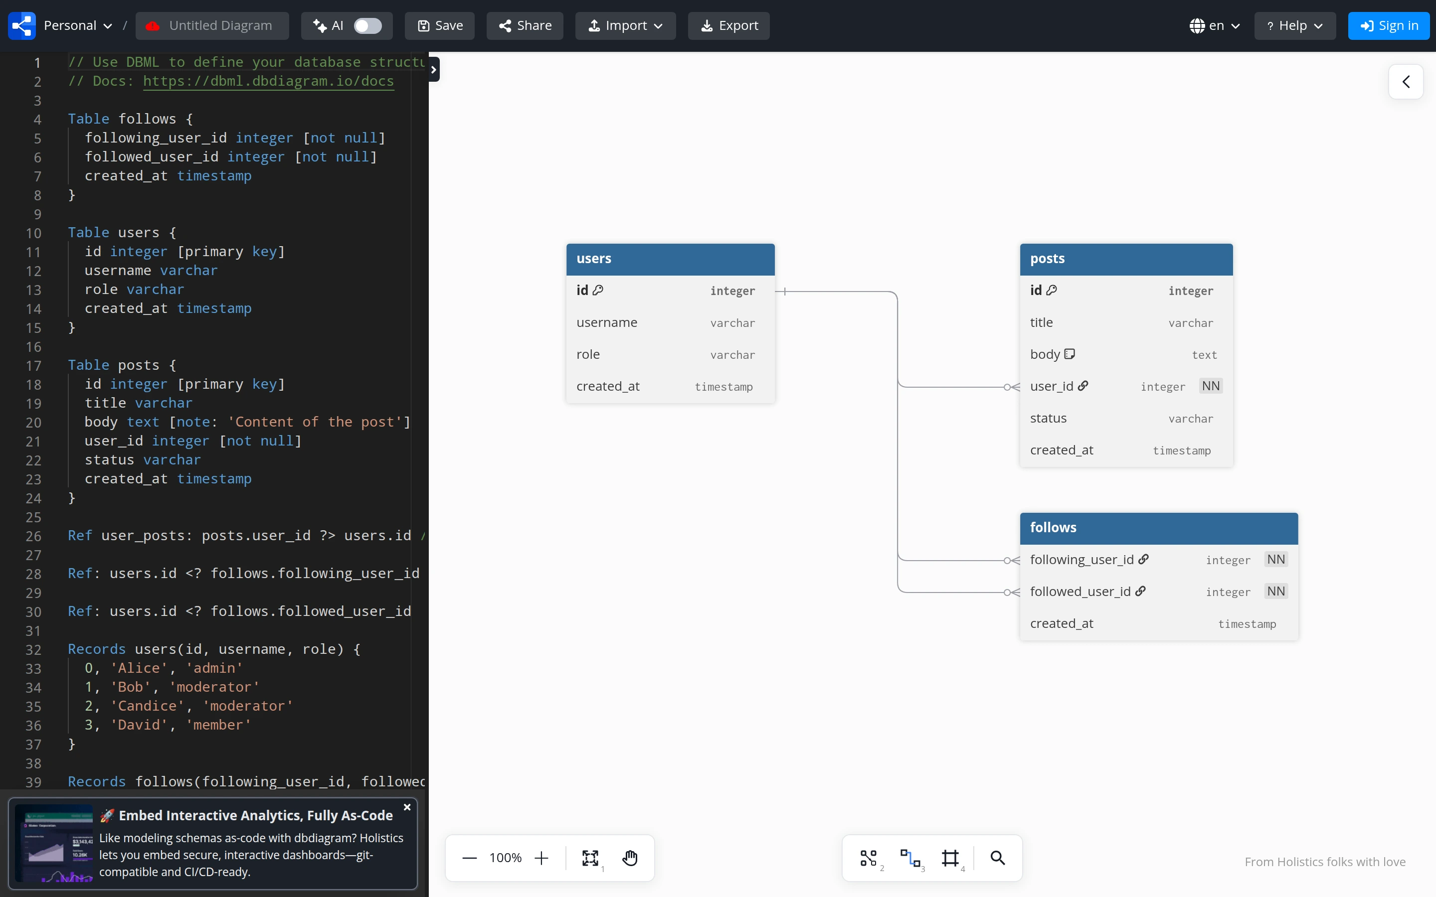This screenshot has width=1436, height=897.
Task: Open the dbml.dbdiagram.io/docs link
Action: [x=269, y=81]
